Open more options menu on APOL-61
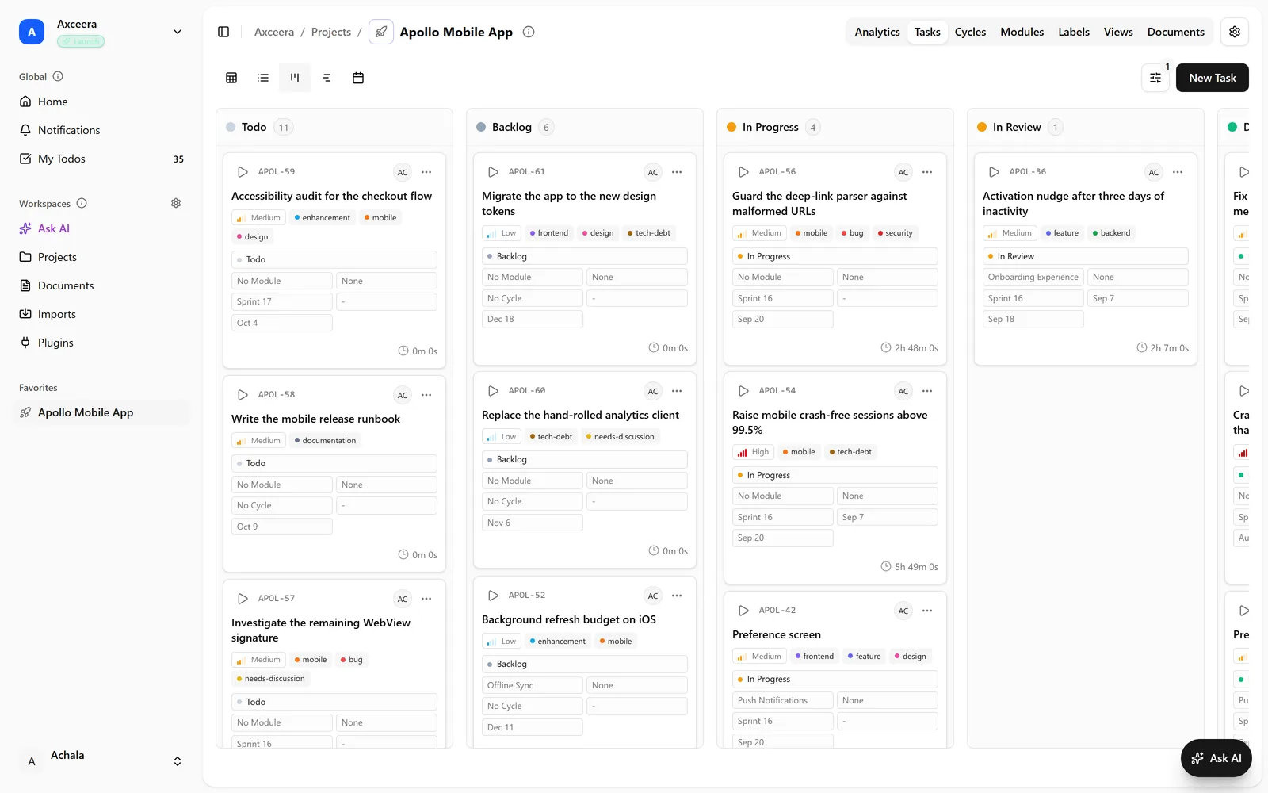This screenshot has width=1268, height=793. [677, 172]
